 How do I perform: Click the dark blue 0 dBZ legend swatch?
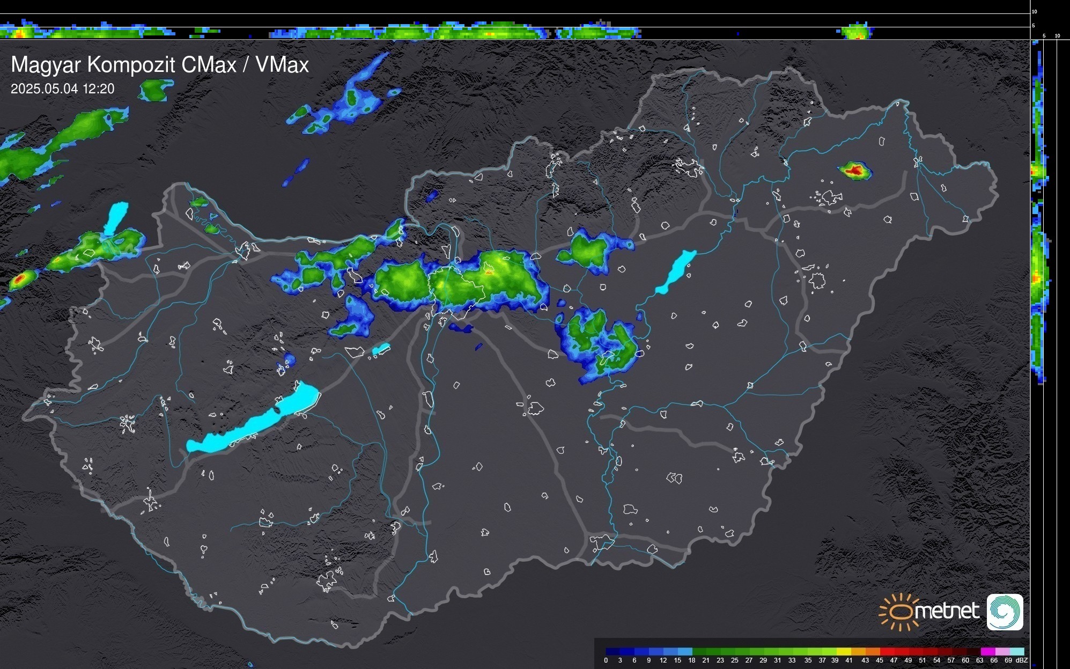point(613,651)
